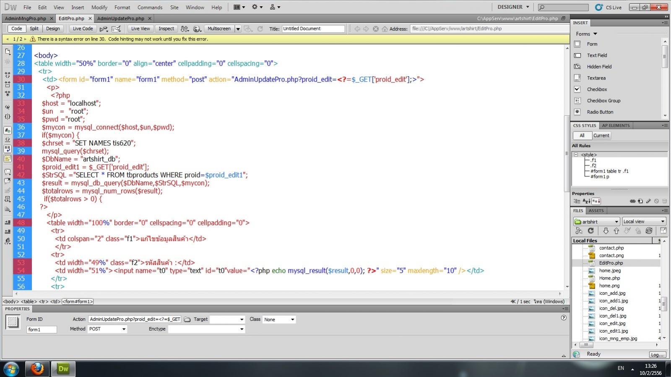Click the document Title input field
Screen dimensions: 671x377
coord(313,29)
